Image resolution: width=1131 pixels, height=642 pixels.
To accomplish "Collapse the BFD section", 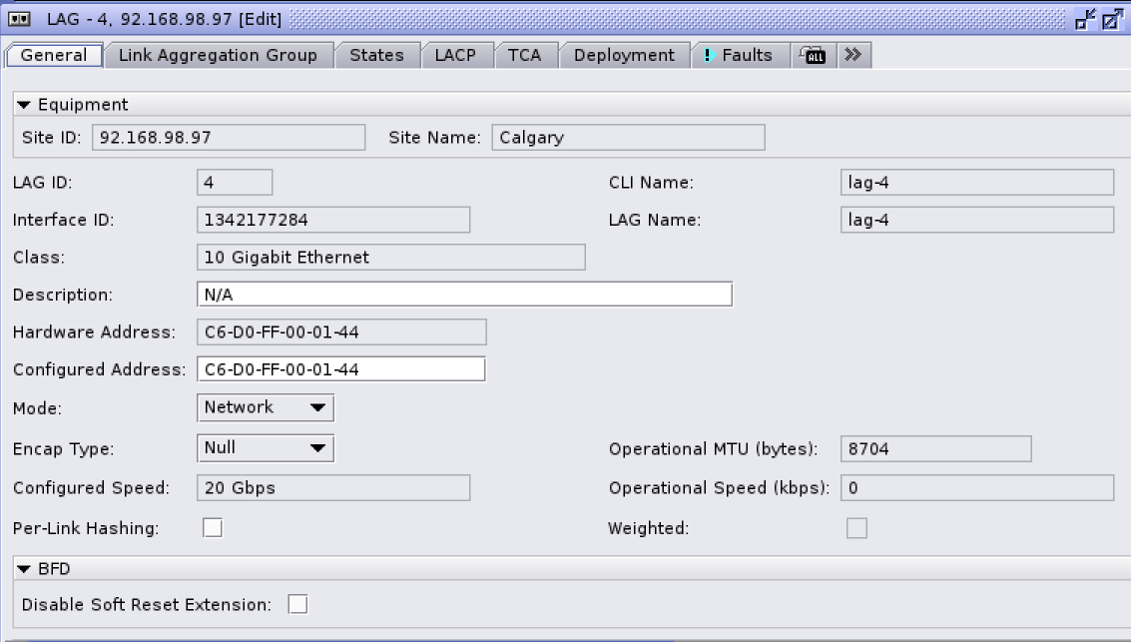I will [x=25, y=569].
